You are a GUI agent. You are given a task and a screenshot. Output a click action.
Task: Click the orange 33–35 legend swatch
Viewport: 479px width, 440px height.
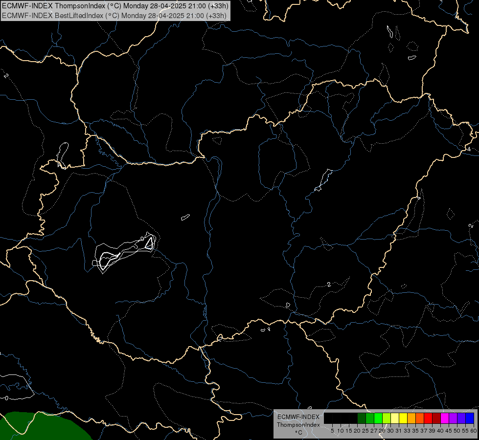[411, 418]
